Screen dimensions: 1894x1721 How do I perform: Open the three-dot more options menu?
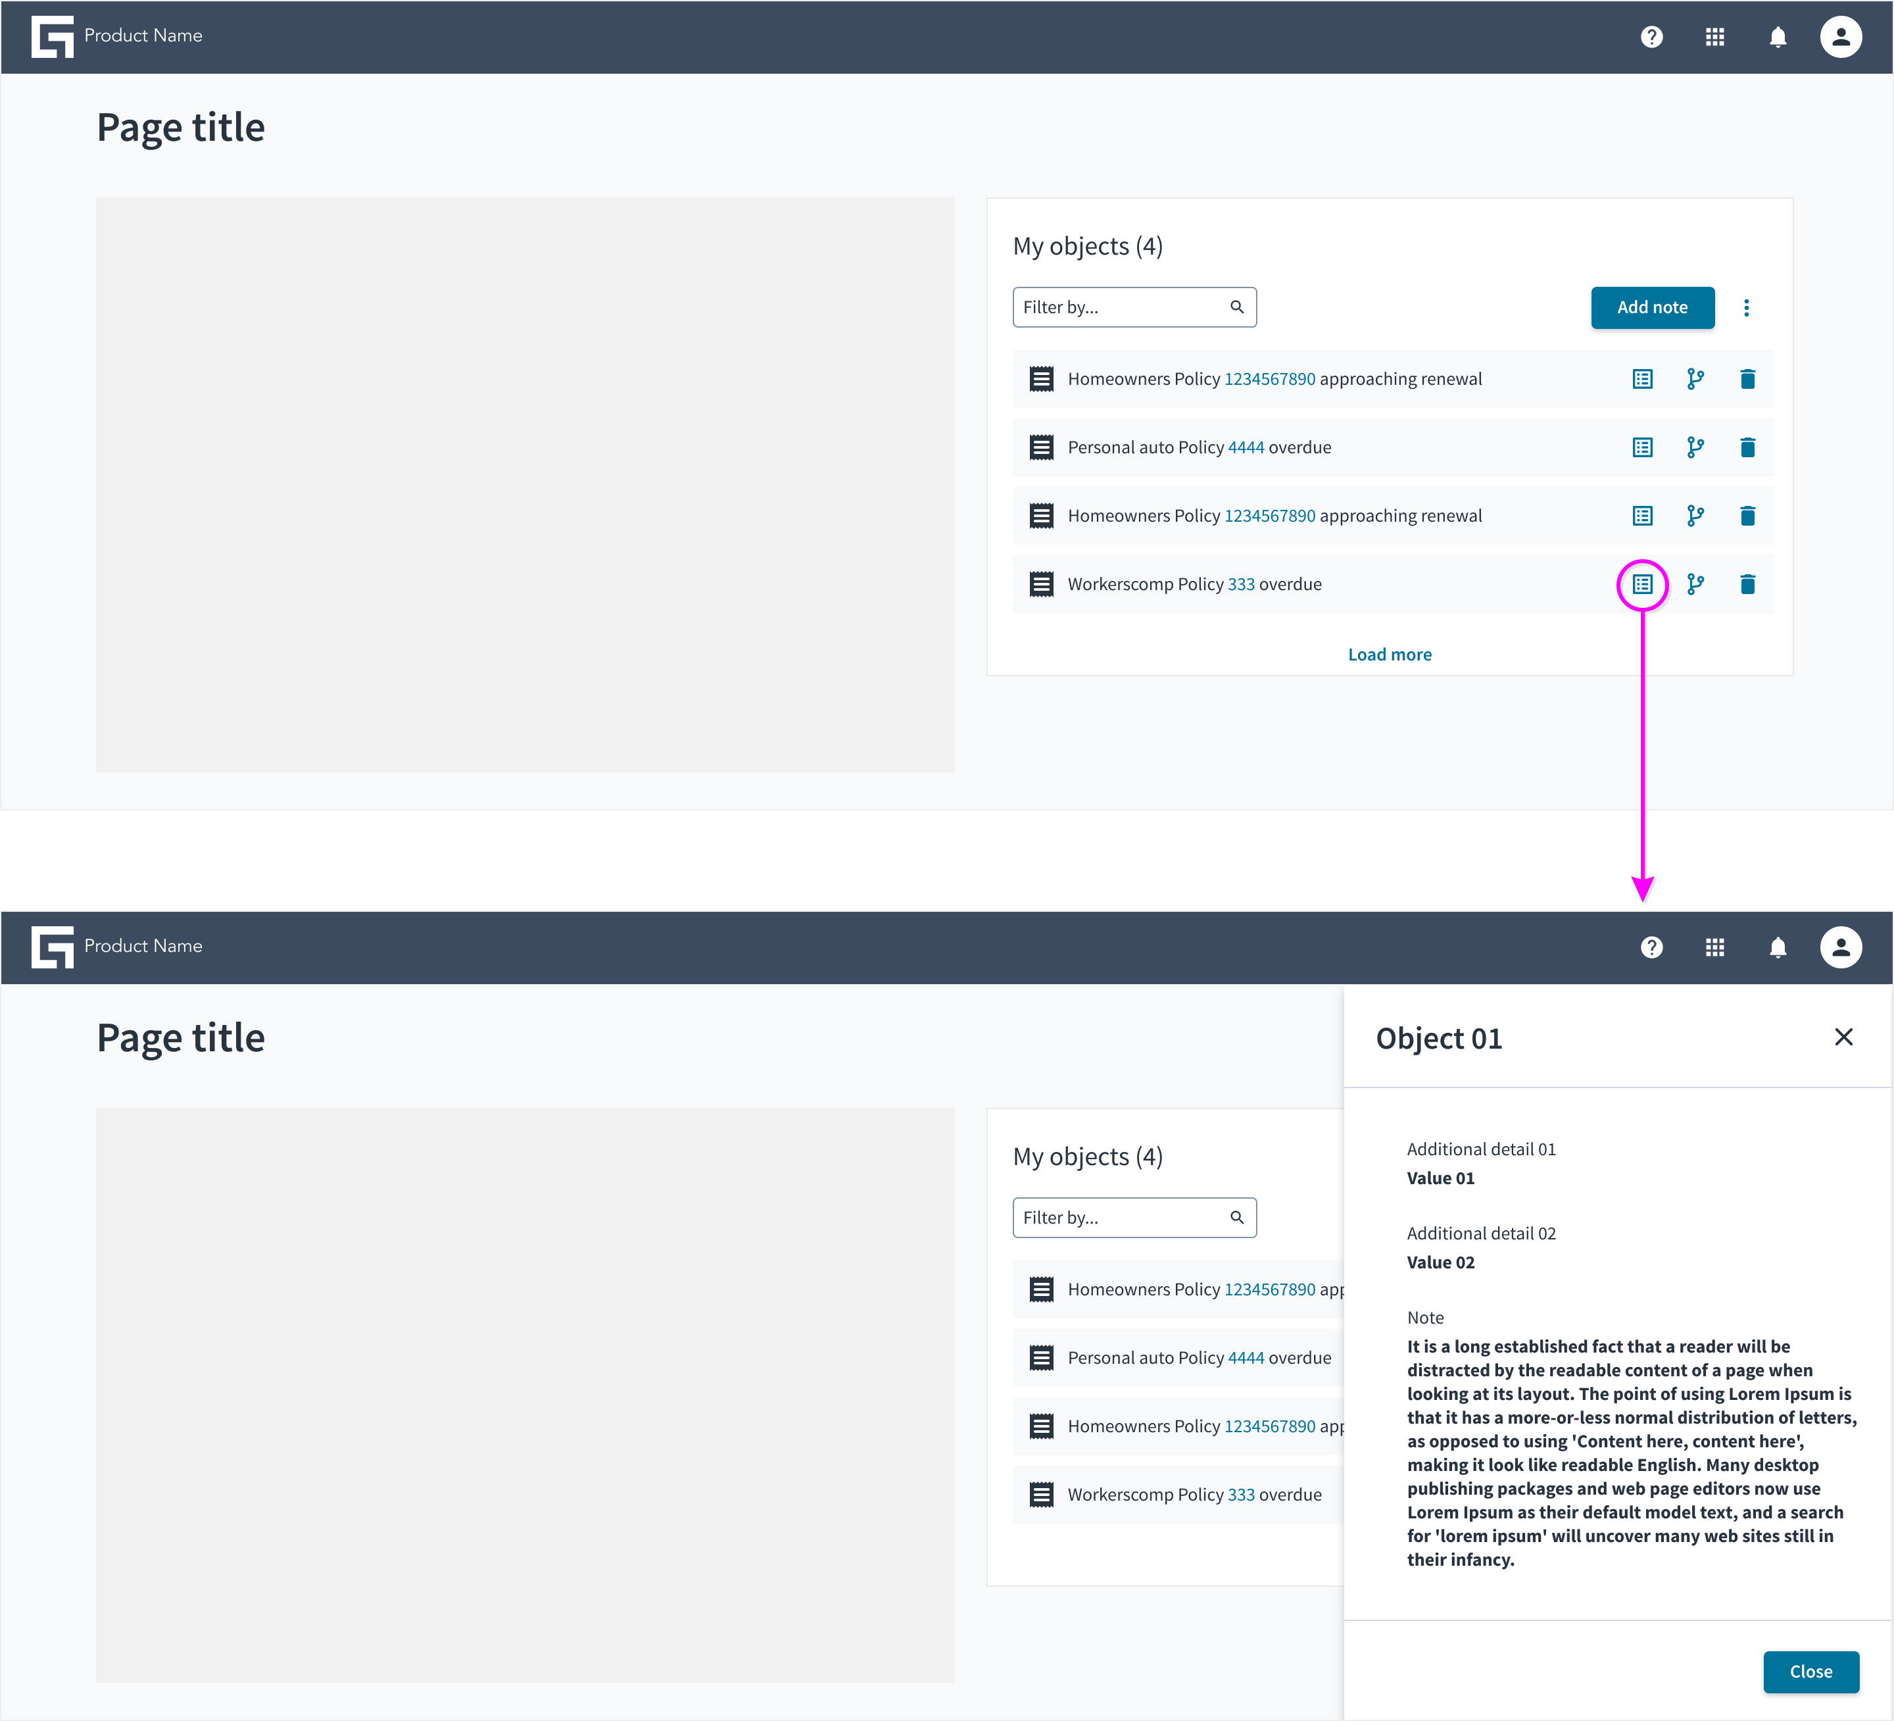(1745, 307)
